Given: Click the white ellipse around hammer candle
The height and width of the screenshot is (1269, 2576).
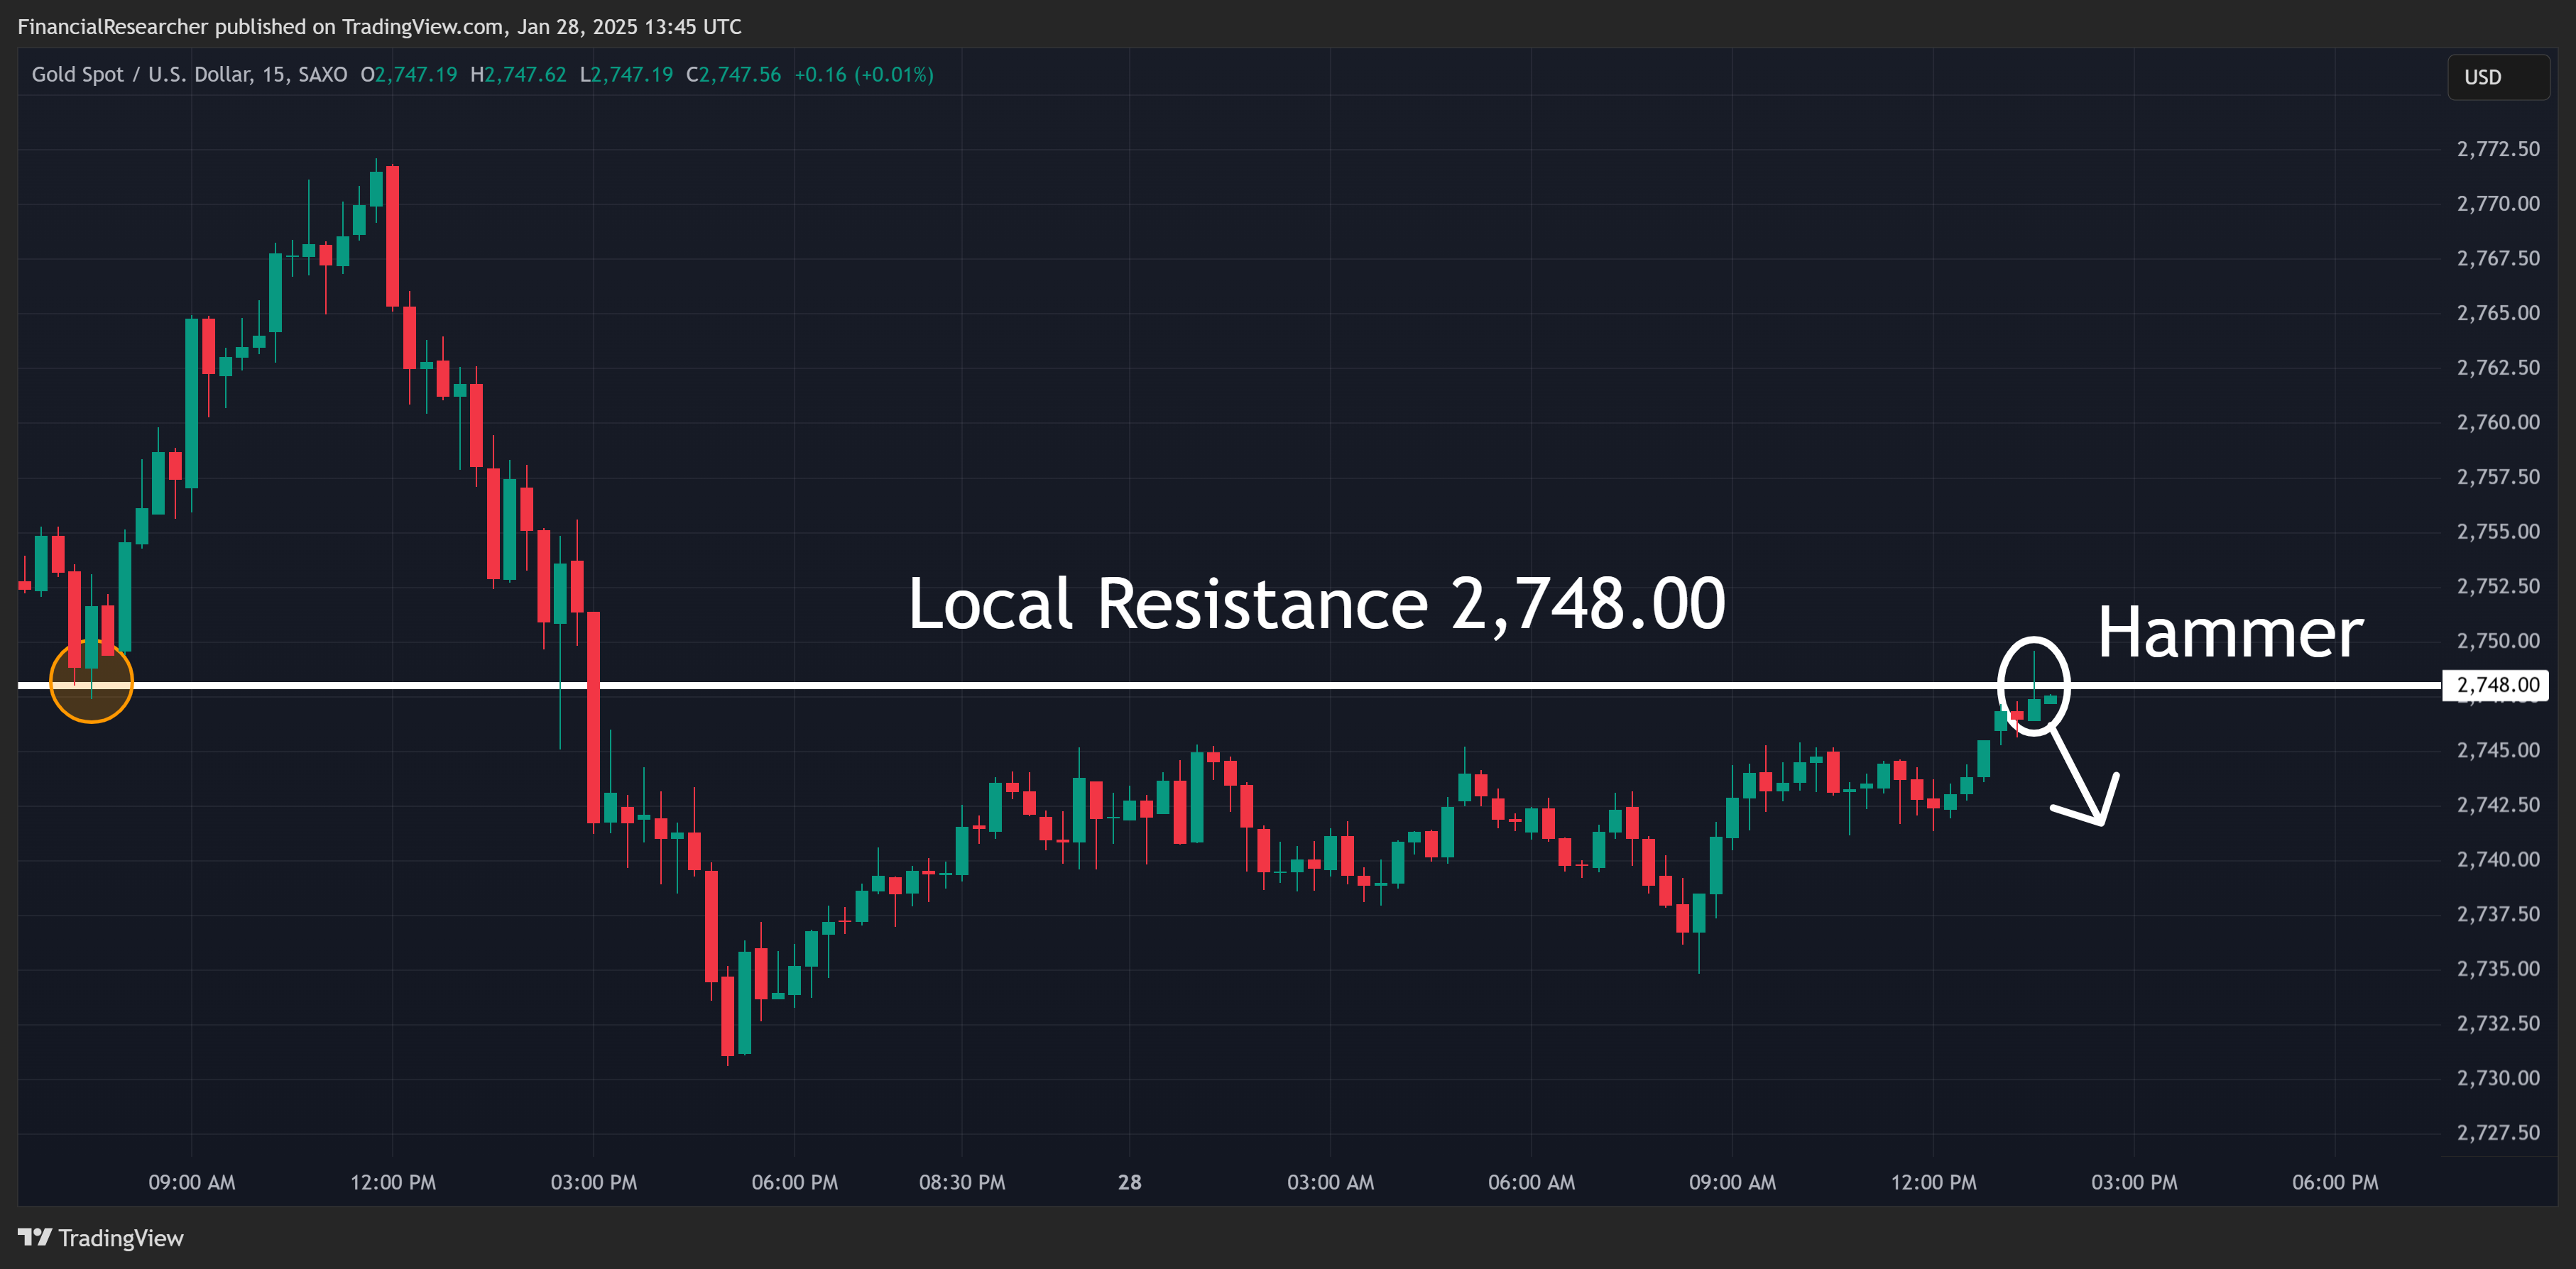Looking at the screenshot, I should tap(2033, 686).
